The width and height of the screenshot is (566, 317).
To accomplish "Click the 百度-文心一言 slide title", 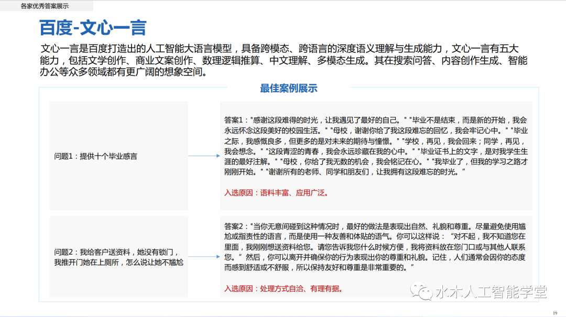I will pos(93,27).
